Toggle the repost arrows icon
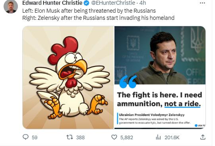The height and width of the screenshot is (146, 215). pos(70,137)
